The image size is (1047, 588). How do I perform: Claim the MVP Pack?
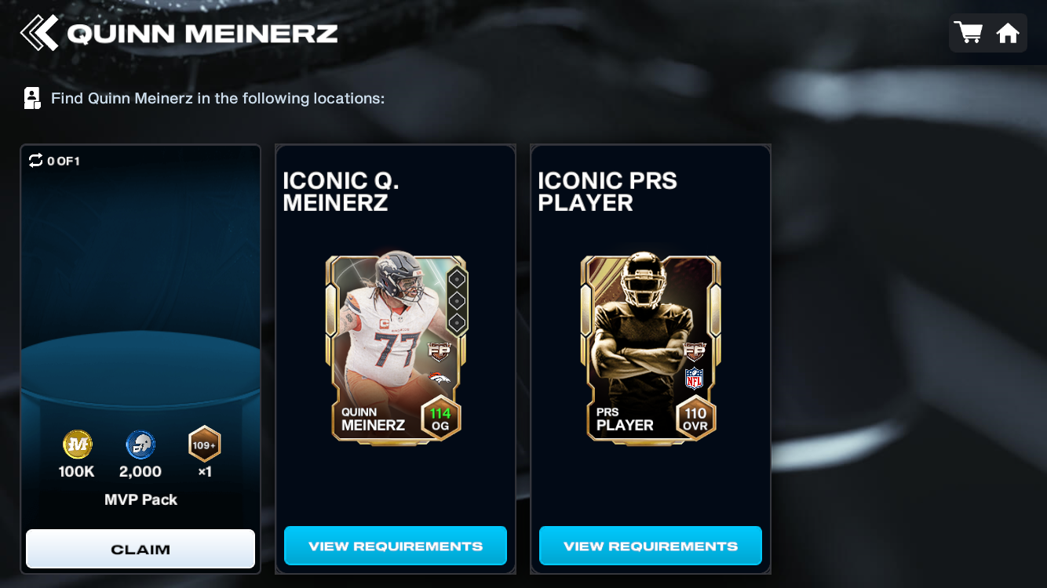(140, 549)
